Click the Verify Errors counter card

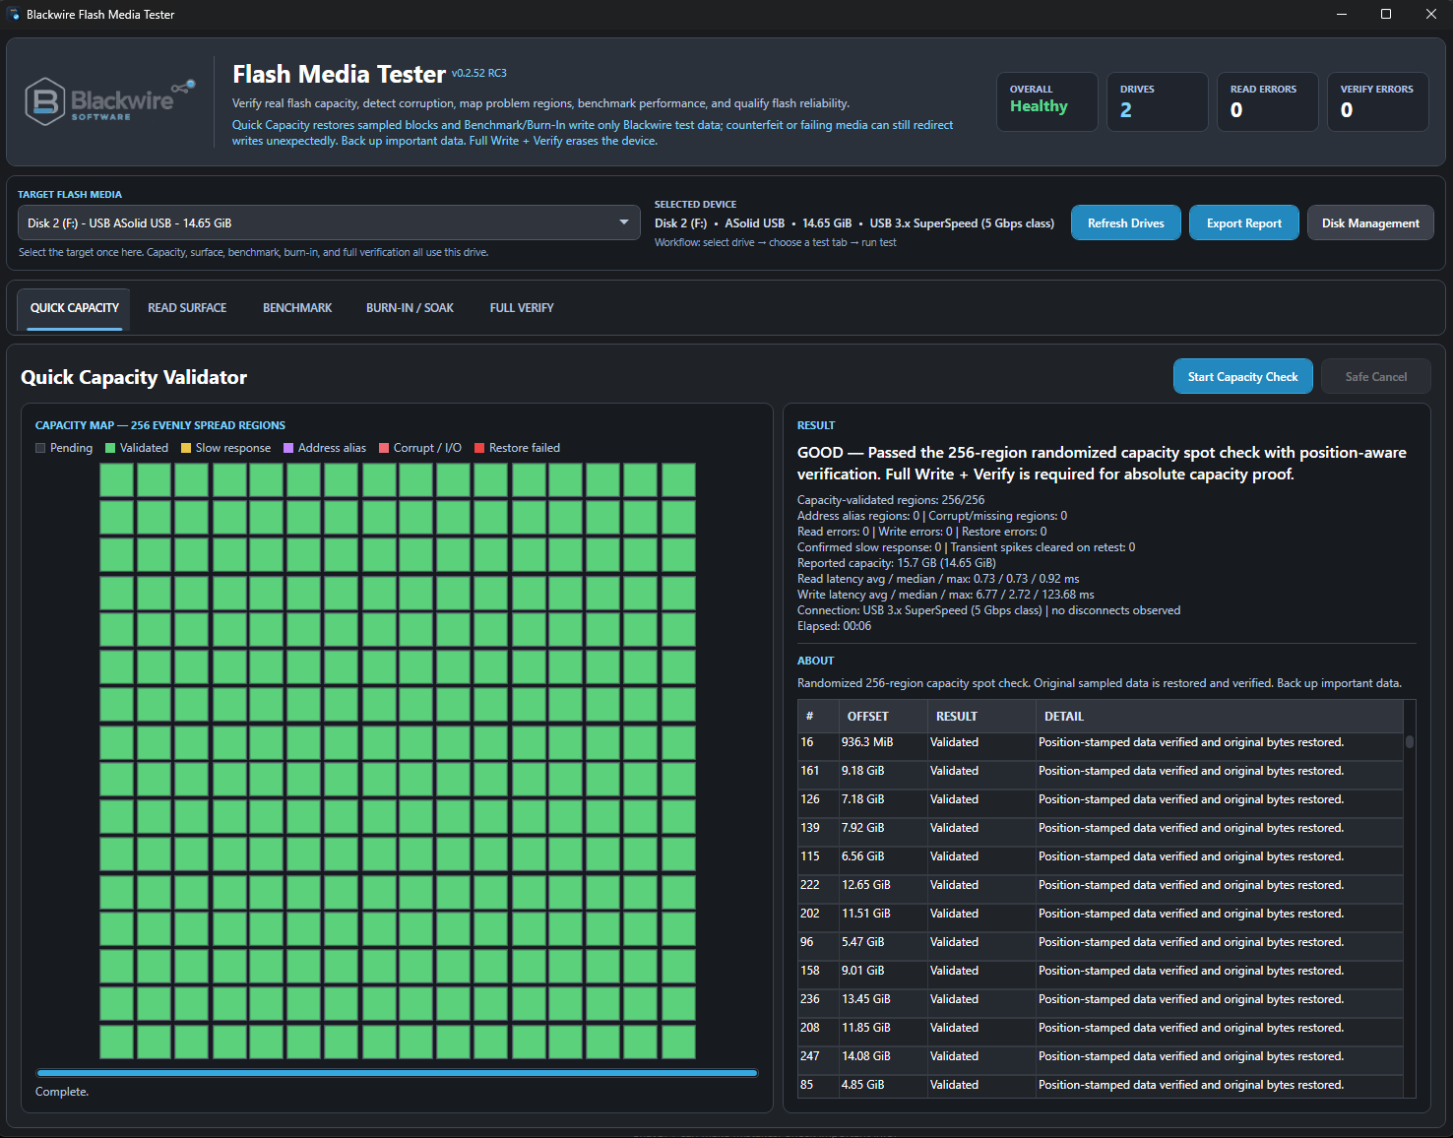1378,101
